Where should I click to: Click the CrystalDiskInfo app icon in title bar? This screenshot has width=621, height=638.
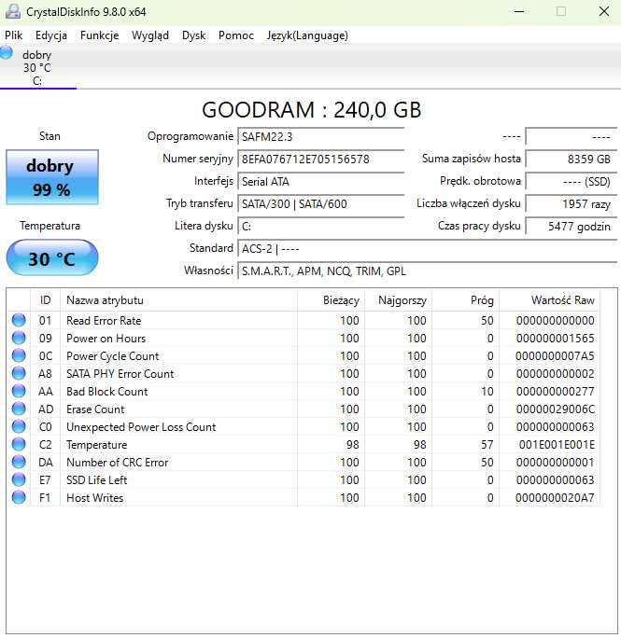coord(12,11)
